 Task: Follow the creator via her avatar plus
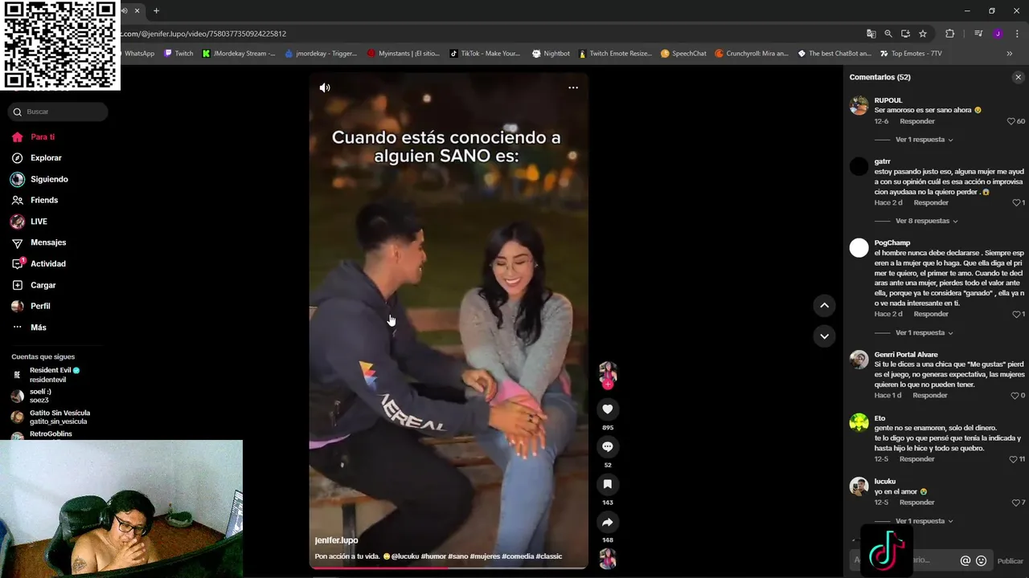608,385
